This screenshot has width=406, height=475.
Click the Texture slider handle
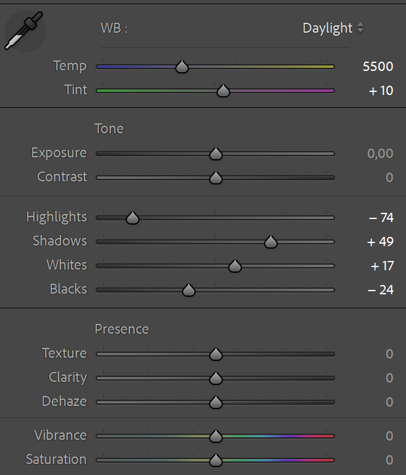tap(215, 354)
